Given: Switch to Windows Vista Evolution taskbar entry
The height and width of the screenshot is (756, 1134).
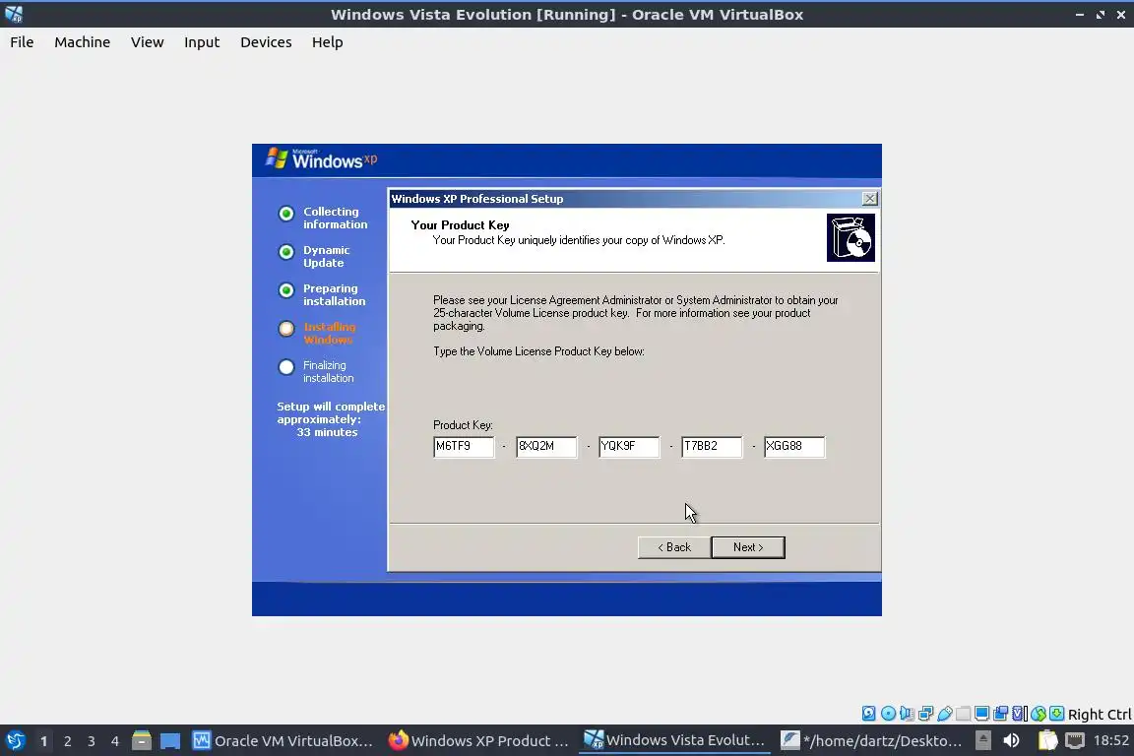Looking at the screenshot, I should tap(674, 741).
